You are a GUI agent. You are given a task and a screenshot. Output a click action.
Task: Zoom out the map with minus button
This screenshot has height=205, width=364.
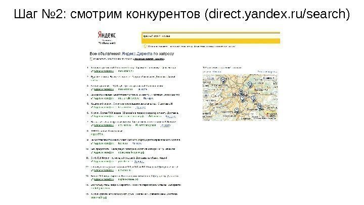pos(206,91)
